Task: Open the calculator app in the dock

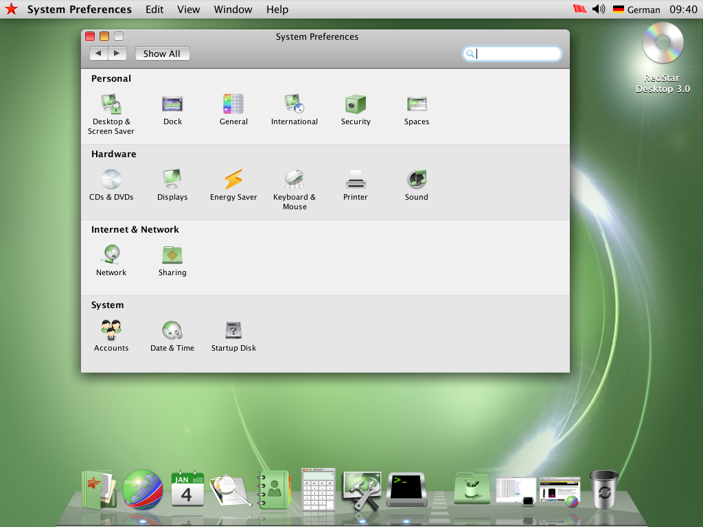Action: coord(319,487)
